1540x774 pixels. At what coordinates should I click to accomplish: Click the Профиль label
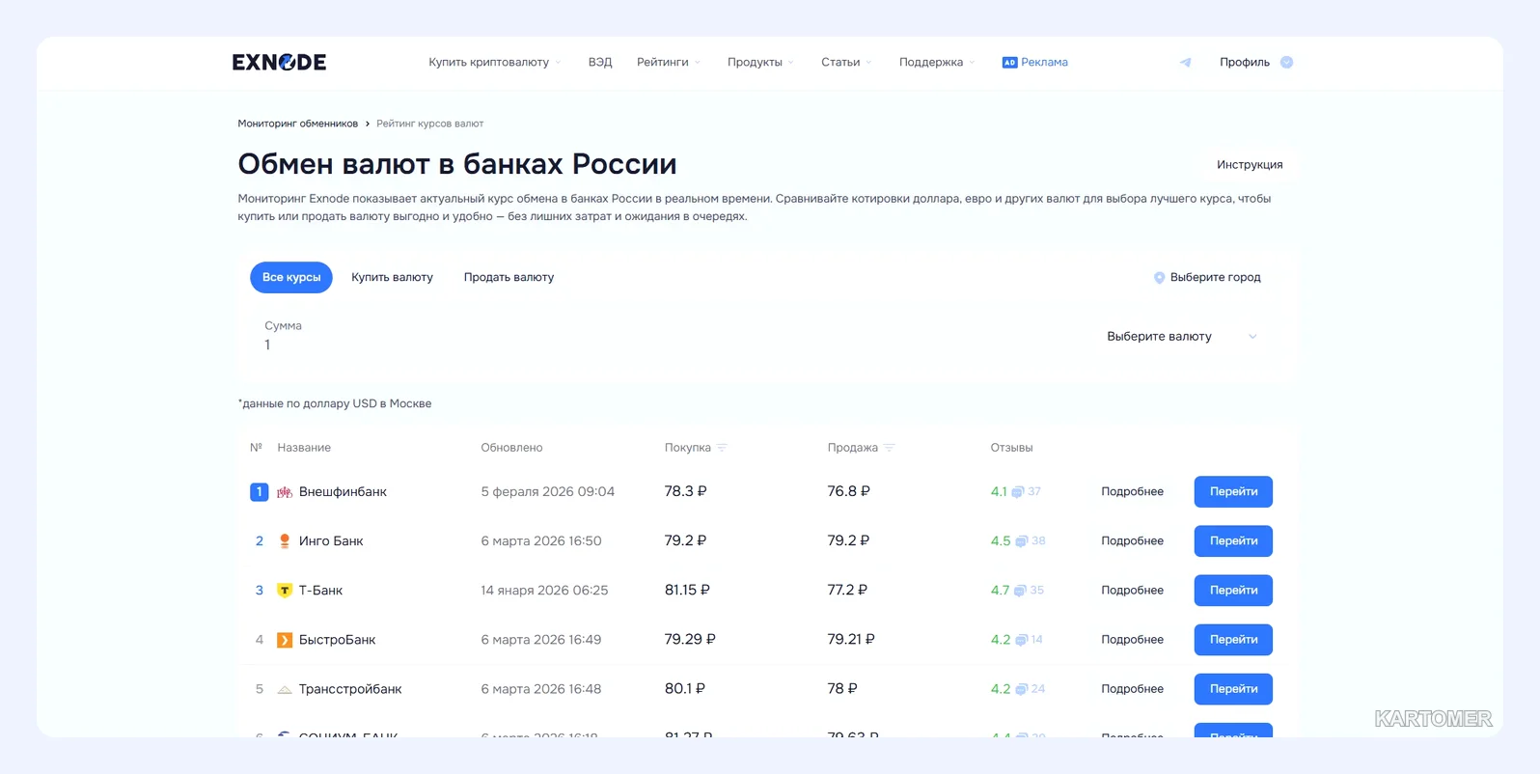click(1244, 62)
